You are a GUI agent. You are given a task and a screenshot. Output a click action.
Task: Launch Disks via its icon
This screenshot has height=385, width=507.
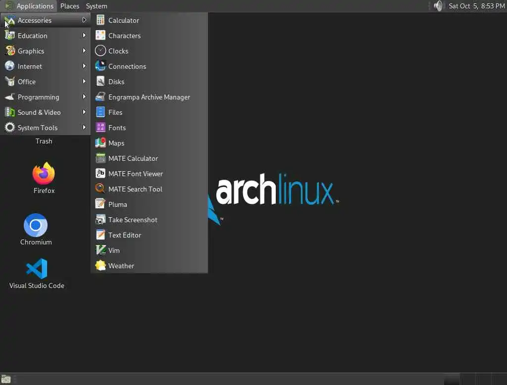tap(100, 82)
